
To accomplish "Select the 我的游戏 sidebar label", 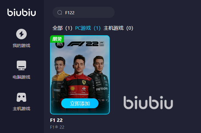I will 21,45.
